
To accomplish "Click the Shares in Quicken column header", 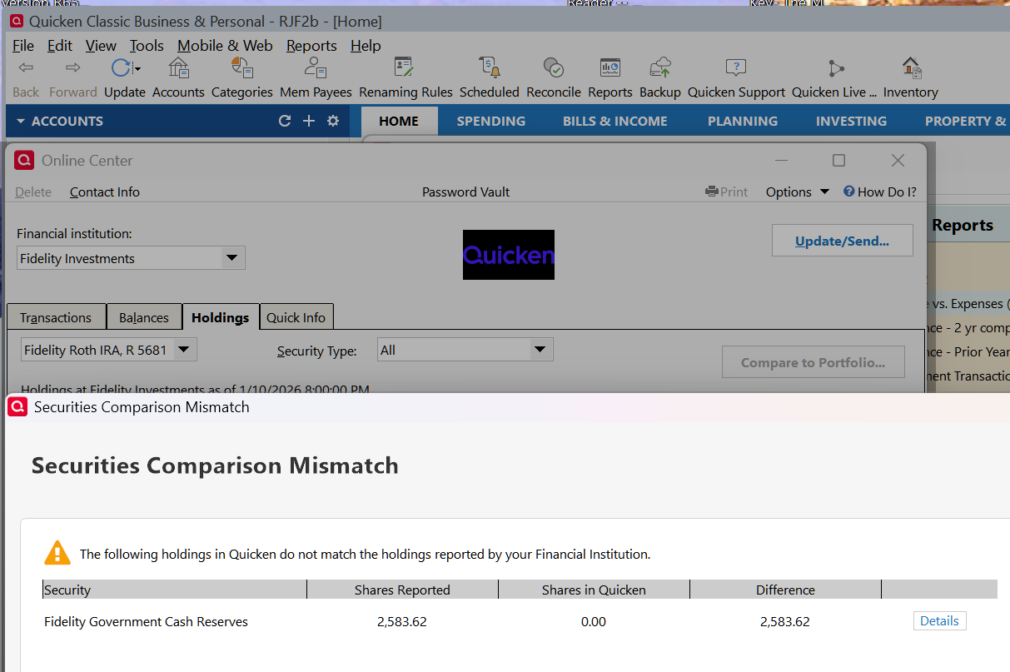I will pos(594,590).
